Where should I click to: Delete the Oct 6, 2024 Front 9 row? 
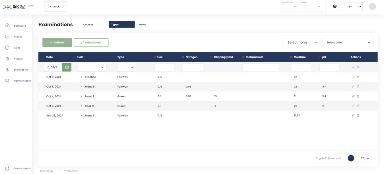pos(358,87)
